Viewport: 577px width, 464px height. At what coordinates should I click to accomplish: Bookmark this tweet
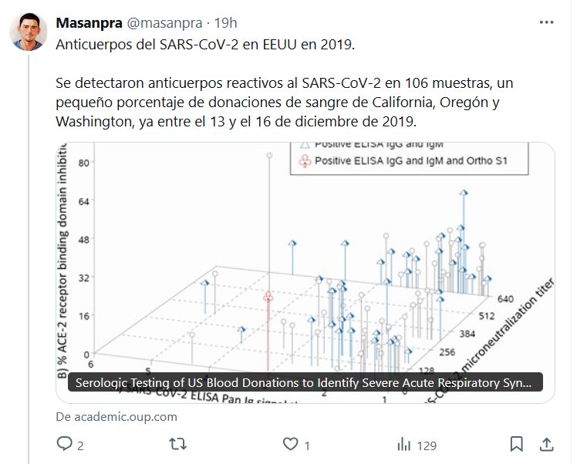pyautogui.click(x=517, y=444)
